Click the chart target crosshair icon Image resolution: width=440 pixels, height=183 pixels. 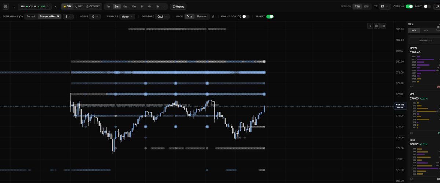[377, 26]
